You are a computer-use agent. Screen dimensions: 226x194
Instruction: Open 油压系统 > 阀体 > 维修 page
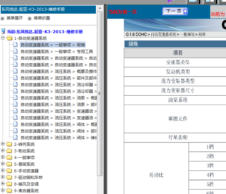coord(58,138)
